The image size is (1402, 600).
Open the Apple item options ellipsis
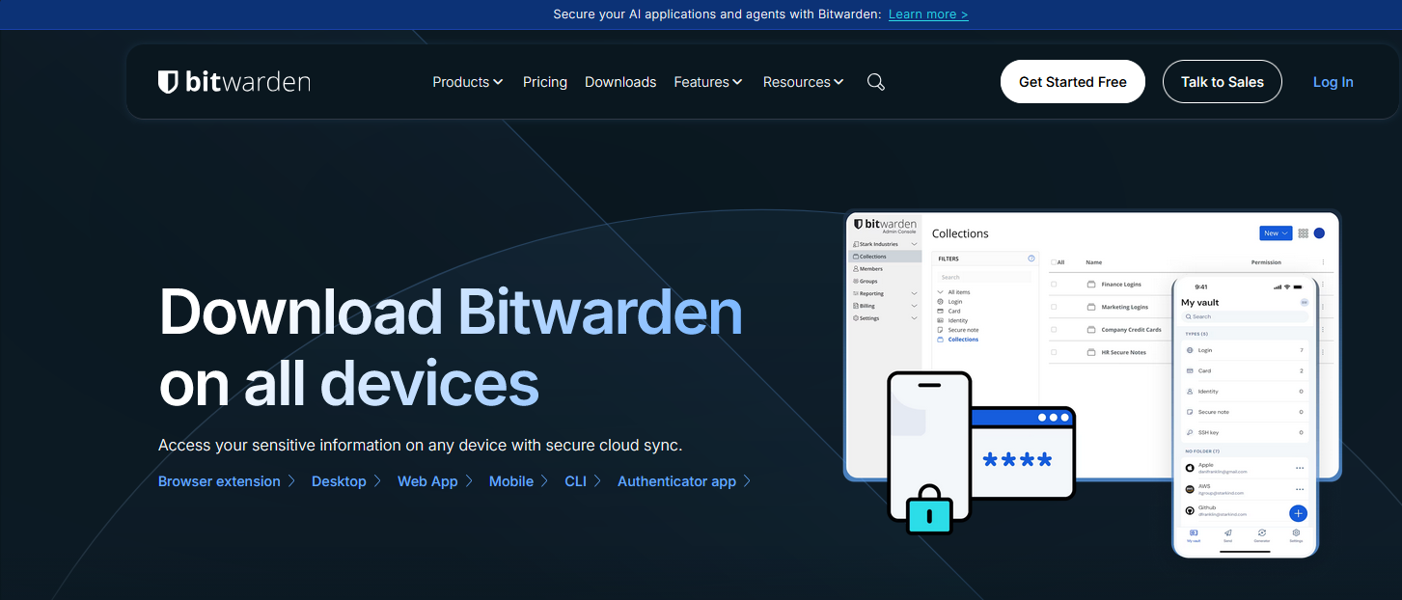[x=1300, y=468]
